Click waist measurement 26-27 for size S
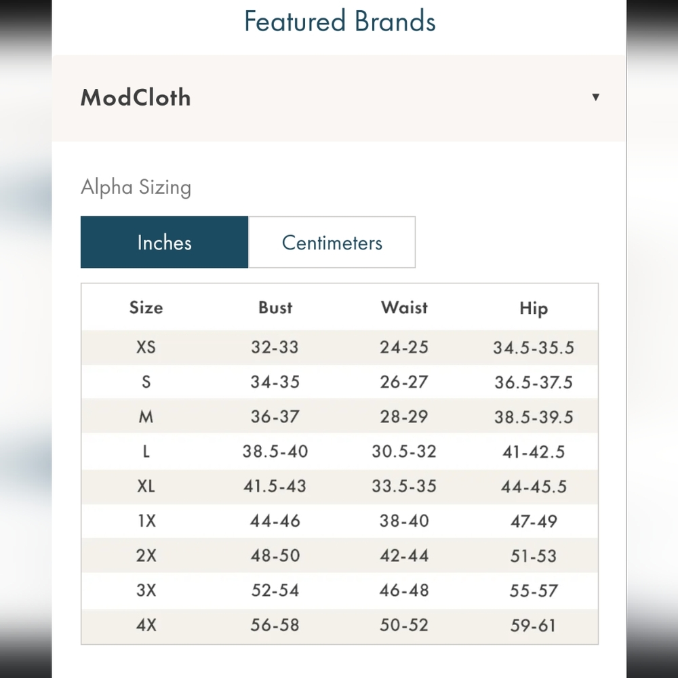The width and height of the screenshot is (678, 678). [x=404, y=382]
